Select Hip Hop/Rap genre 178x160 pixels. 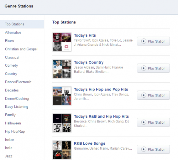click(15, 132)
